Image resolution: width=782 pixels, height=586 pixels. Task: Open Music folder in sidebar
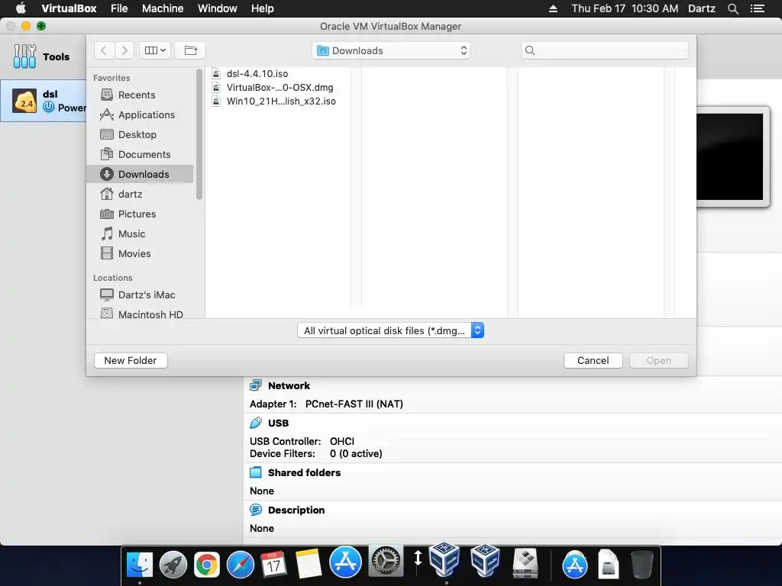pos(140,233)
